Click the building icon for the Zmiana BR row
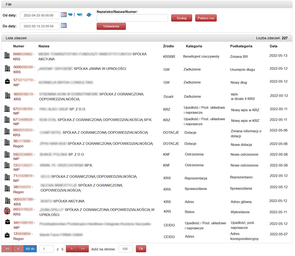 (x=7, y=55)
